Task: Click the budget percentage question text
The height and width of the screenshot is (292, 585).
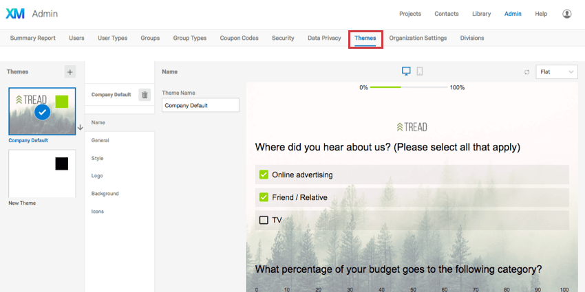Action: point(398,269)
